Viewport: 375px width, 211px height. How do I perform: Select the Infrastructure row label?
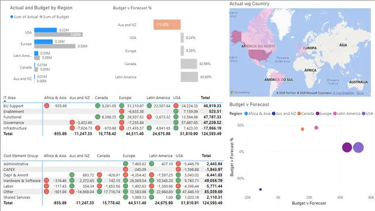pyautogui.click(x=15, y=128)
